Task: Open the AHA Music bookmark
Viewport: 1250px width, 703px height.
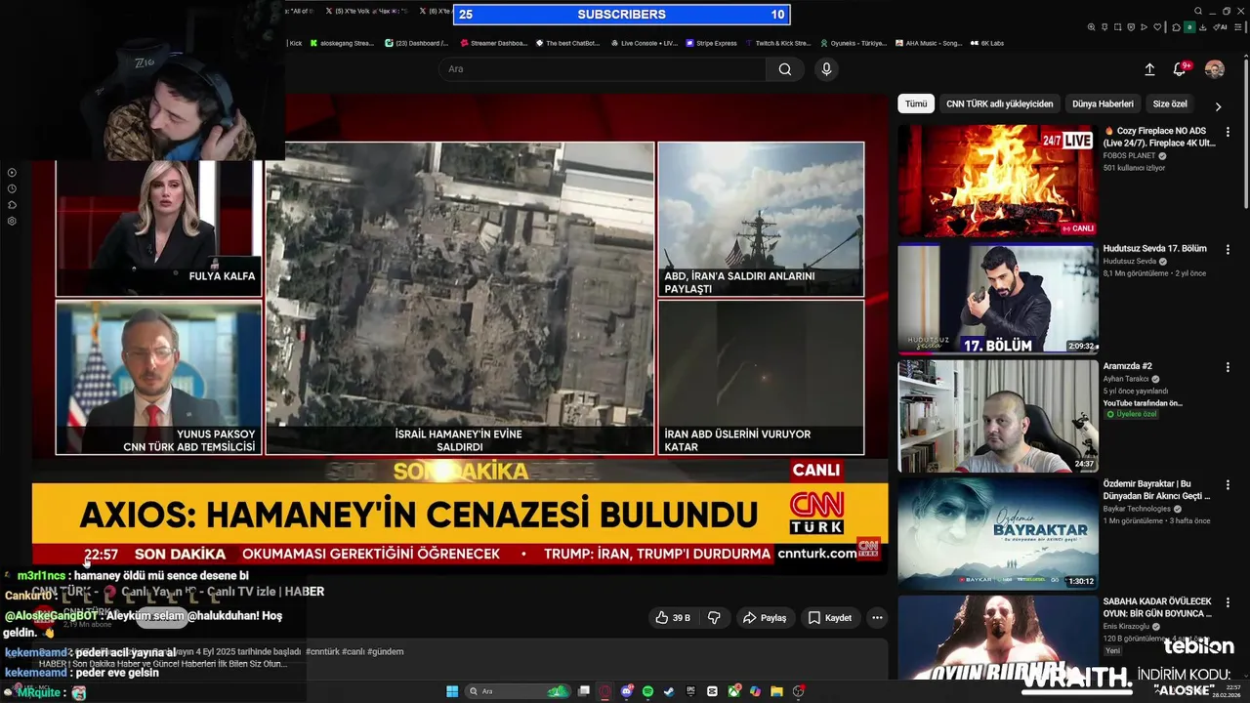Action: click(929, 43)
